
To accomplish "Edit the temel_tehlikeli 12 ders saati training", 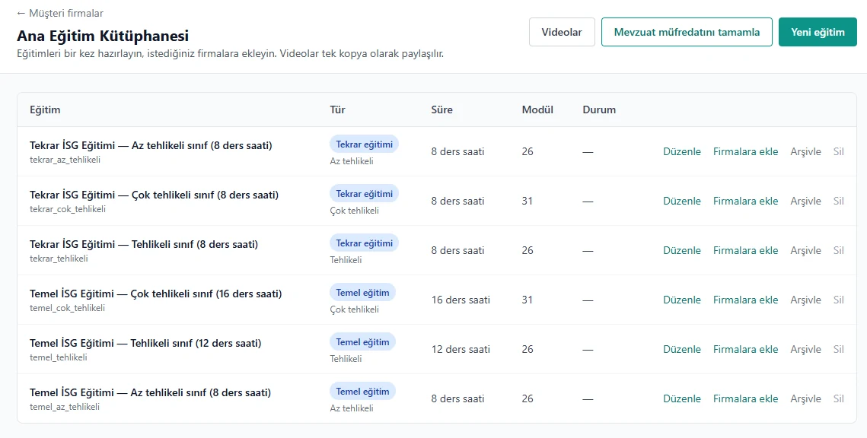I will point(682,349).
